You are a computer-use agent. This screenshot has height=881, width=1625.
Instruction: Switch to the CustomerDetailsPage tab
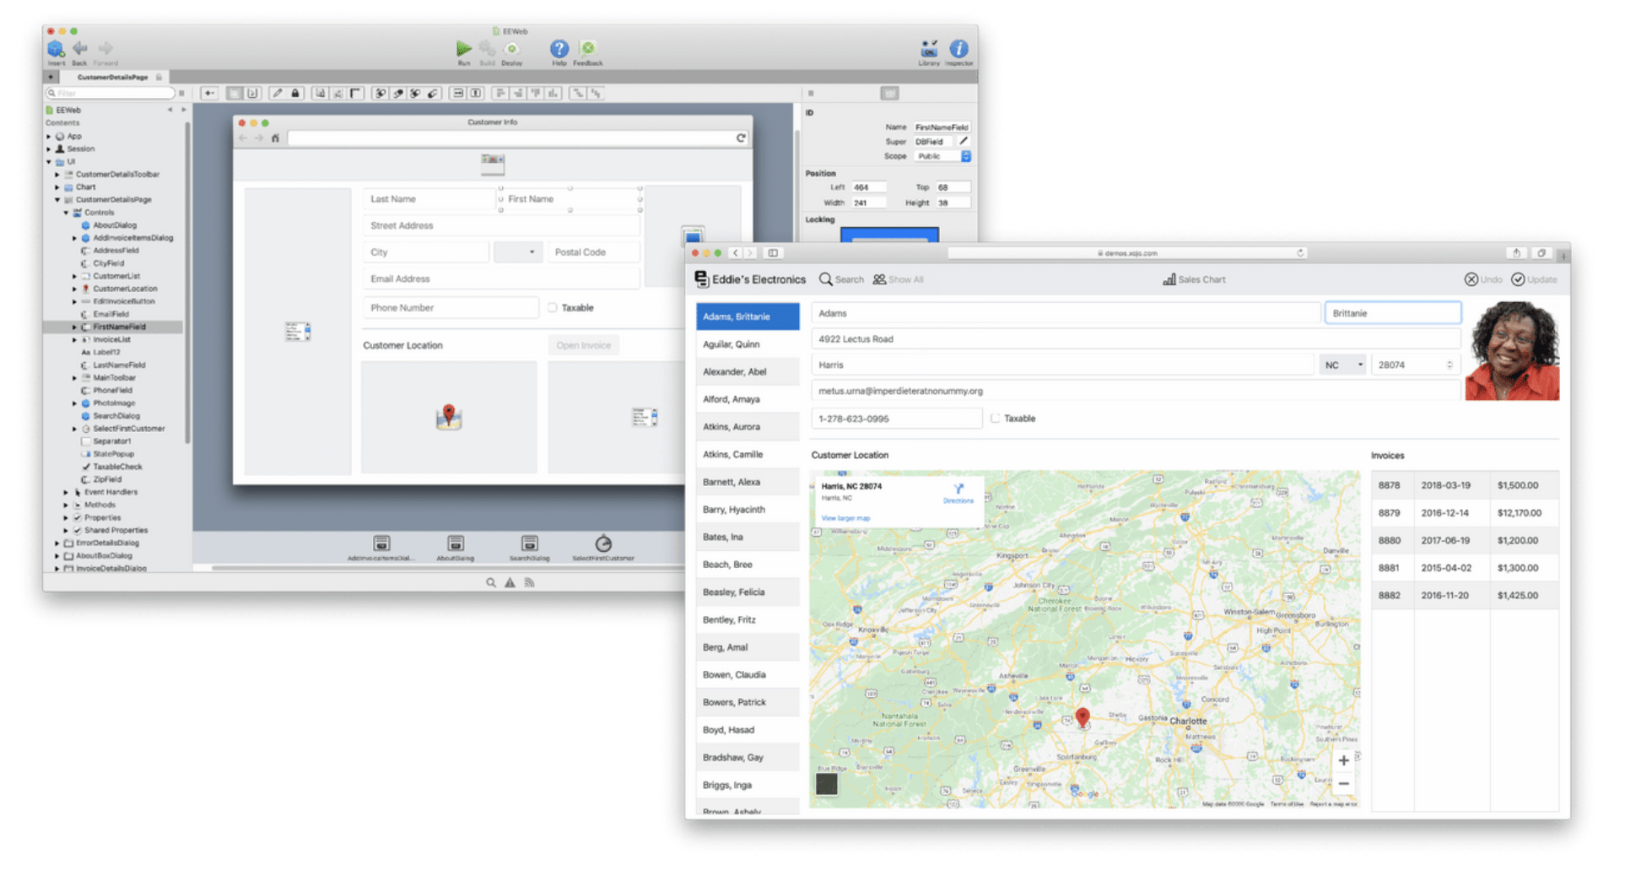[111, 76]
